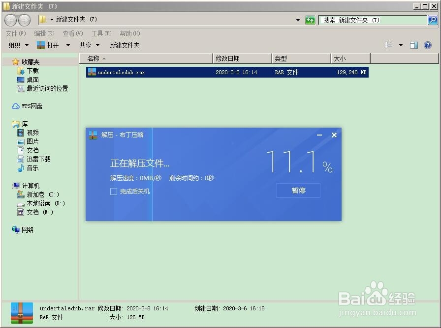The height and width of the screenshot is (328, 441).
Task: Click the 迅雷下载 library icon
Action: pyautogui.click(x=21, y=159)
